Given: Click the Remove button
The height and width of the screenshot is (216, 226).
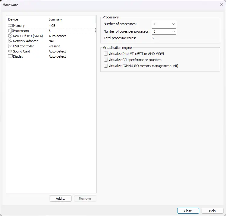Looking at the screenshot, I should coord(85,199).
